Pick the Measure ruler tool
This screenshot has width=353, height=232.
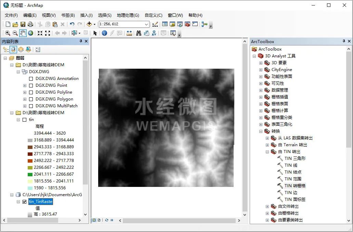[x=129, y=33]
